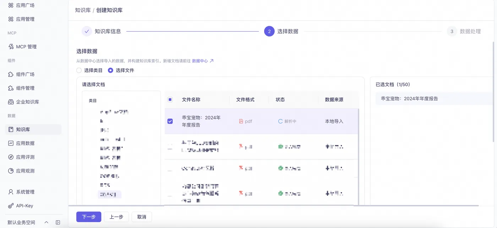This screenshot has height=228, width=497.
Task: Click the 下一步 button
Action: coord(89,217)
